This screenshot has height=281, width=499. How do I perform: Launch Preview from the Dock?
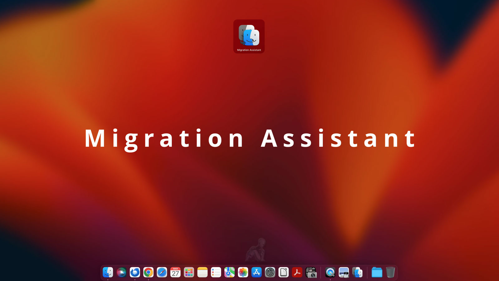[x=344, y=272]
